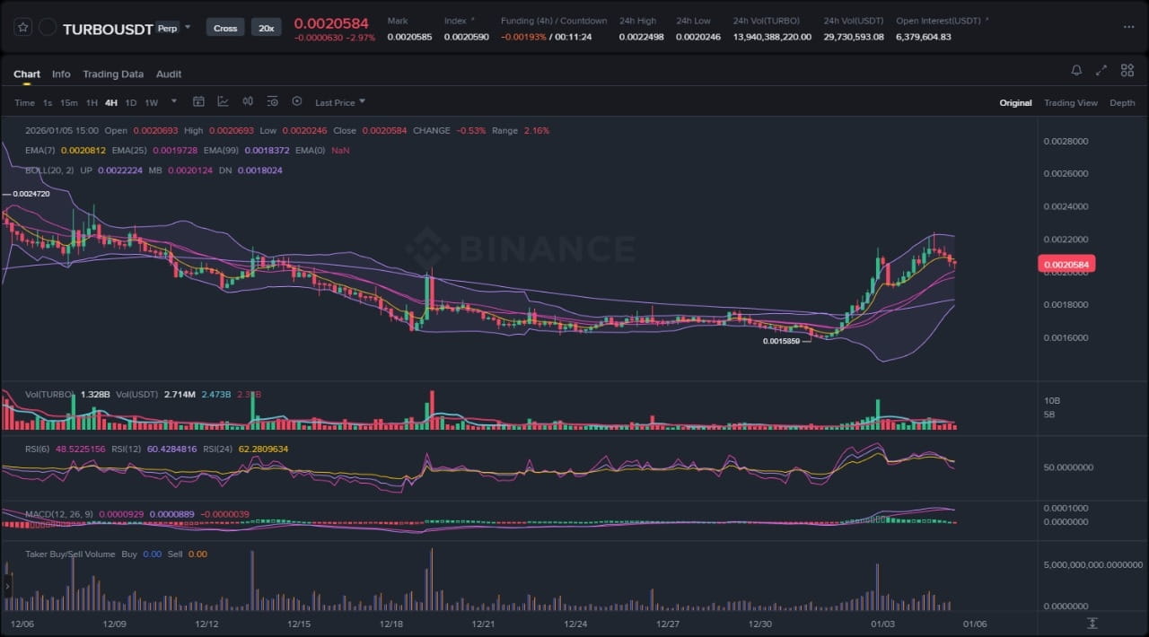
Task: Click the circular target icon in chart toolbar
Action: coord(297,101)
